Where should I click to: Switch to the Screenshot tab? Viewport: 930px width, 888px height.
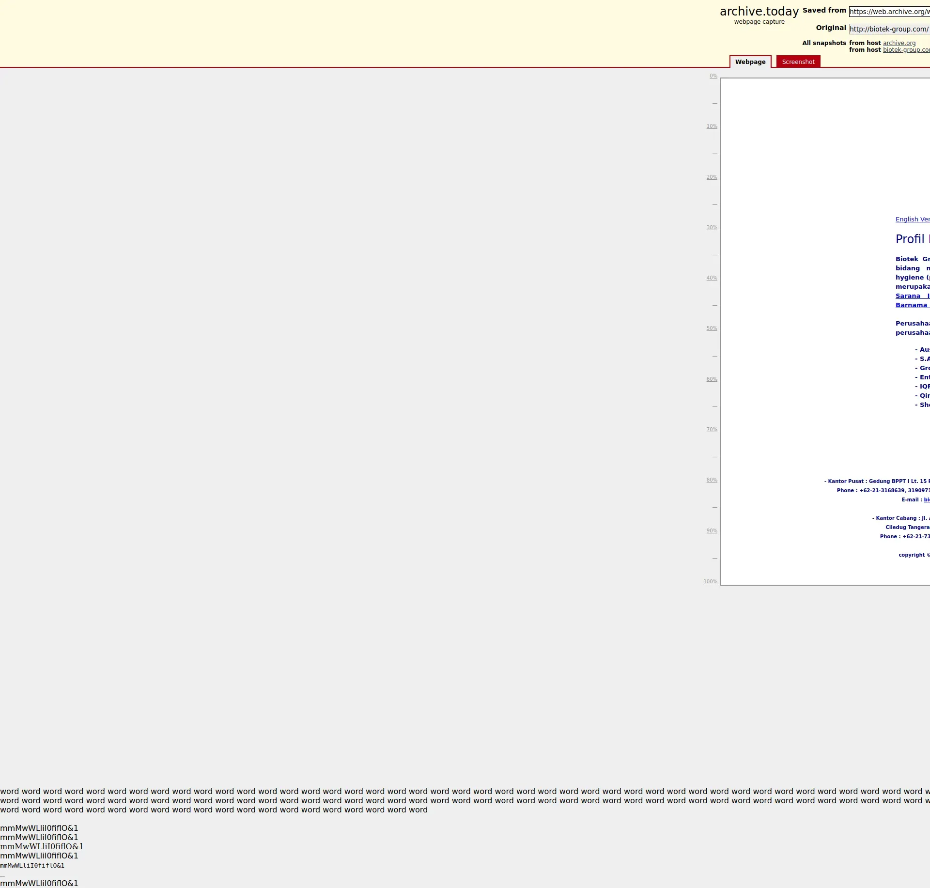pos(798,62)
